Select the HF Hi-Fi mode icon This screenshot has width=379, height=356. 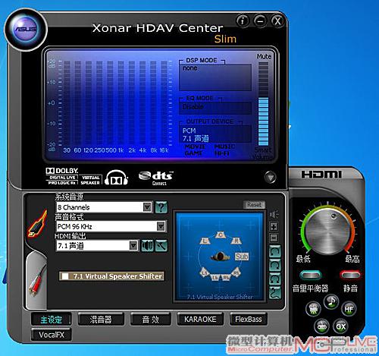(x=349, y=309)
